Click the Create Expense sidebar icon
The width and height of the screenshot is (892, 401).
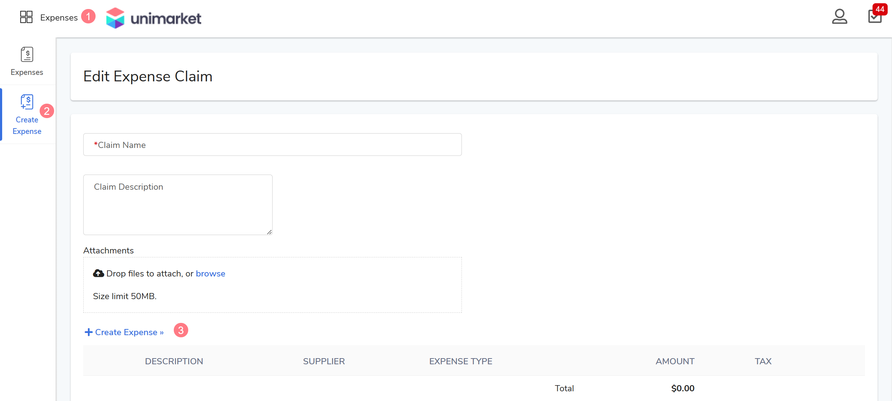coord(27,102)
